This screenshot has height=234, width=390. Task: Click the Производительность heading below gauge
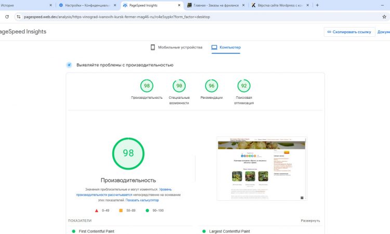[128, 180]
